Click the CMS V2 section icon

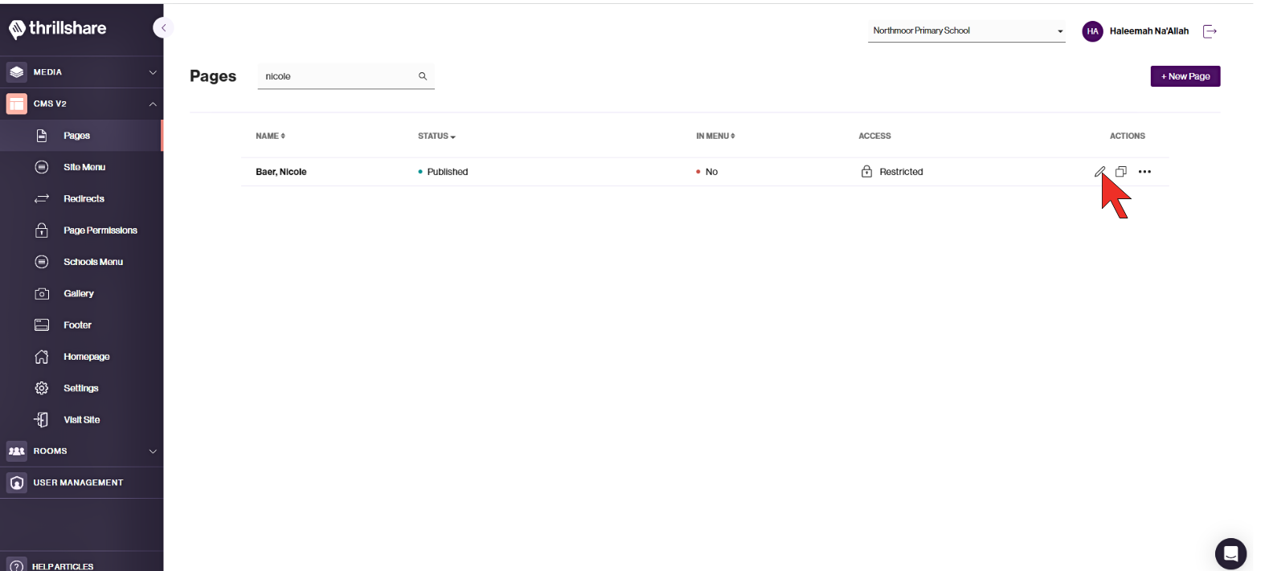[x=16, y=104]
